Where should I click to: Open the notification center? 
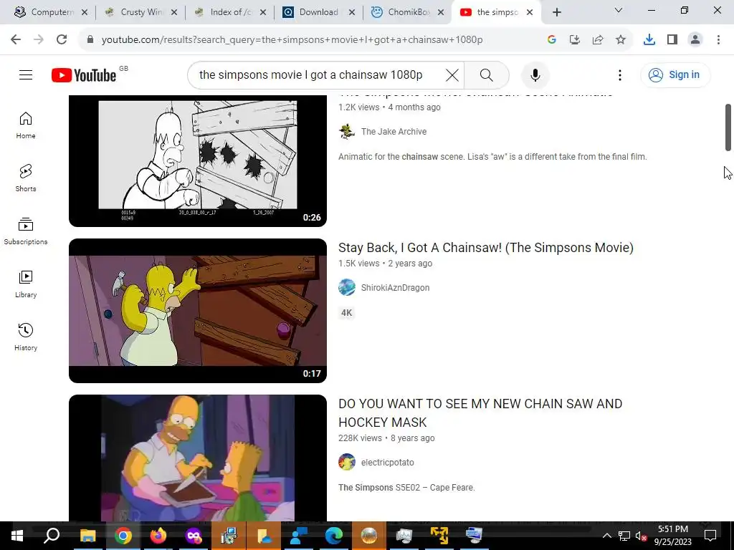(x=710, y=536)
